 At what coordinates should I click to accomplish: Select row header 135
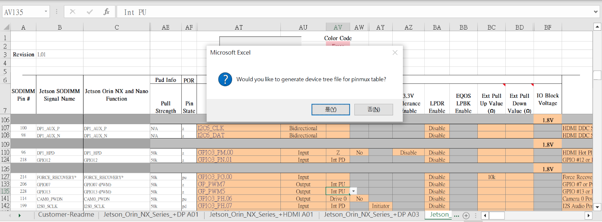(x=5, y=191)
